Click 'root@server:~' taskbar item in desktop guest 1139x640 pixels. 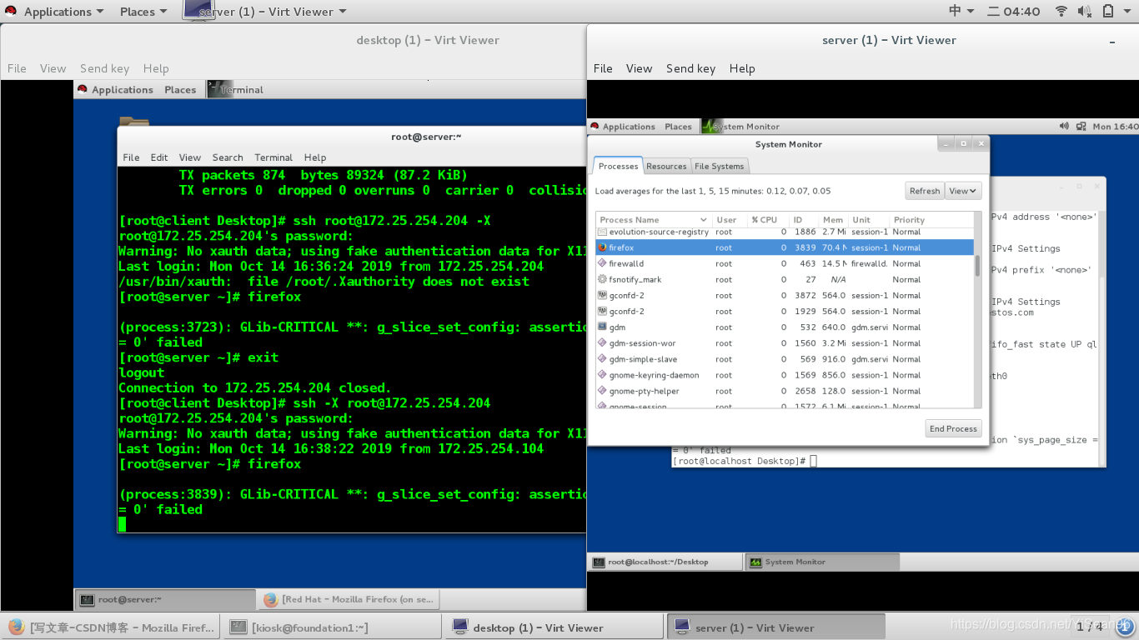(165, 599)
